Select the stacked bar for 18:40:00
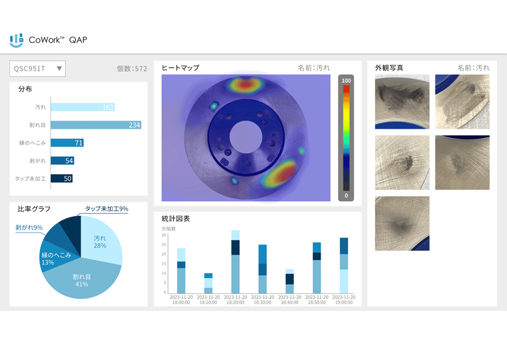This screenshot has height=338, width=507. pos(290,282)
